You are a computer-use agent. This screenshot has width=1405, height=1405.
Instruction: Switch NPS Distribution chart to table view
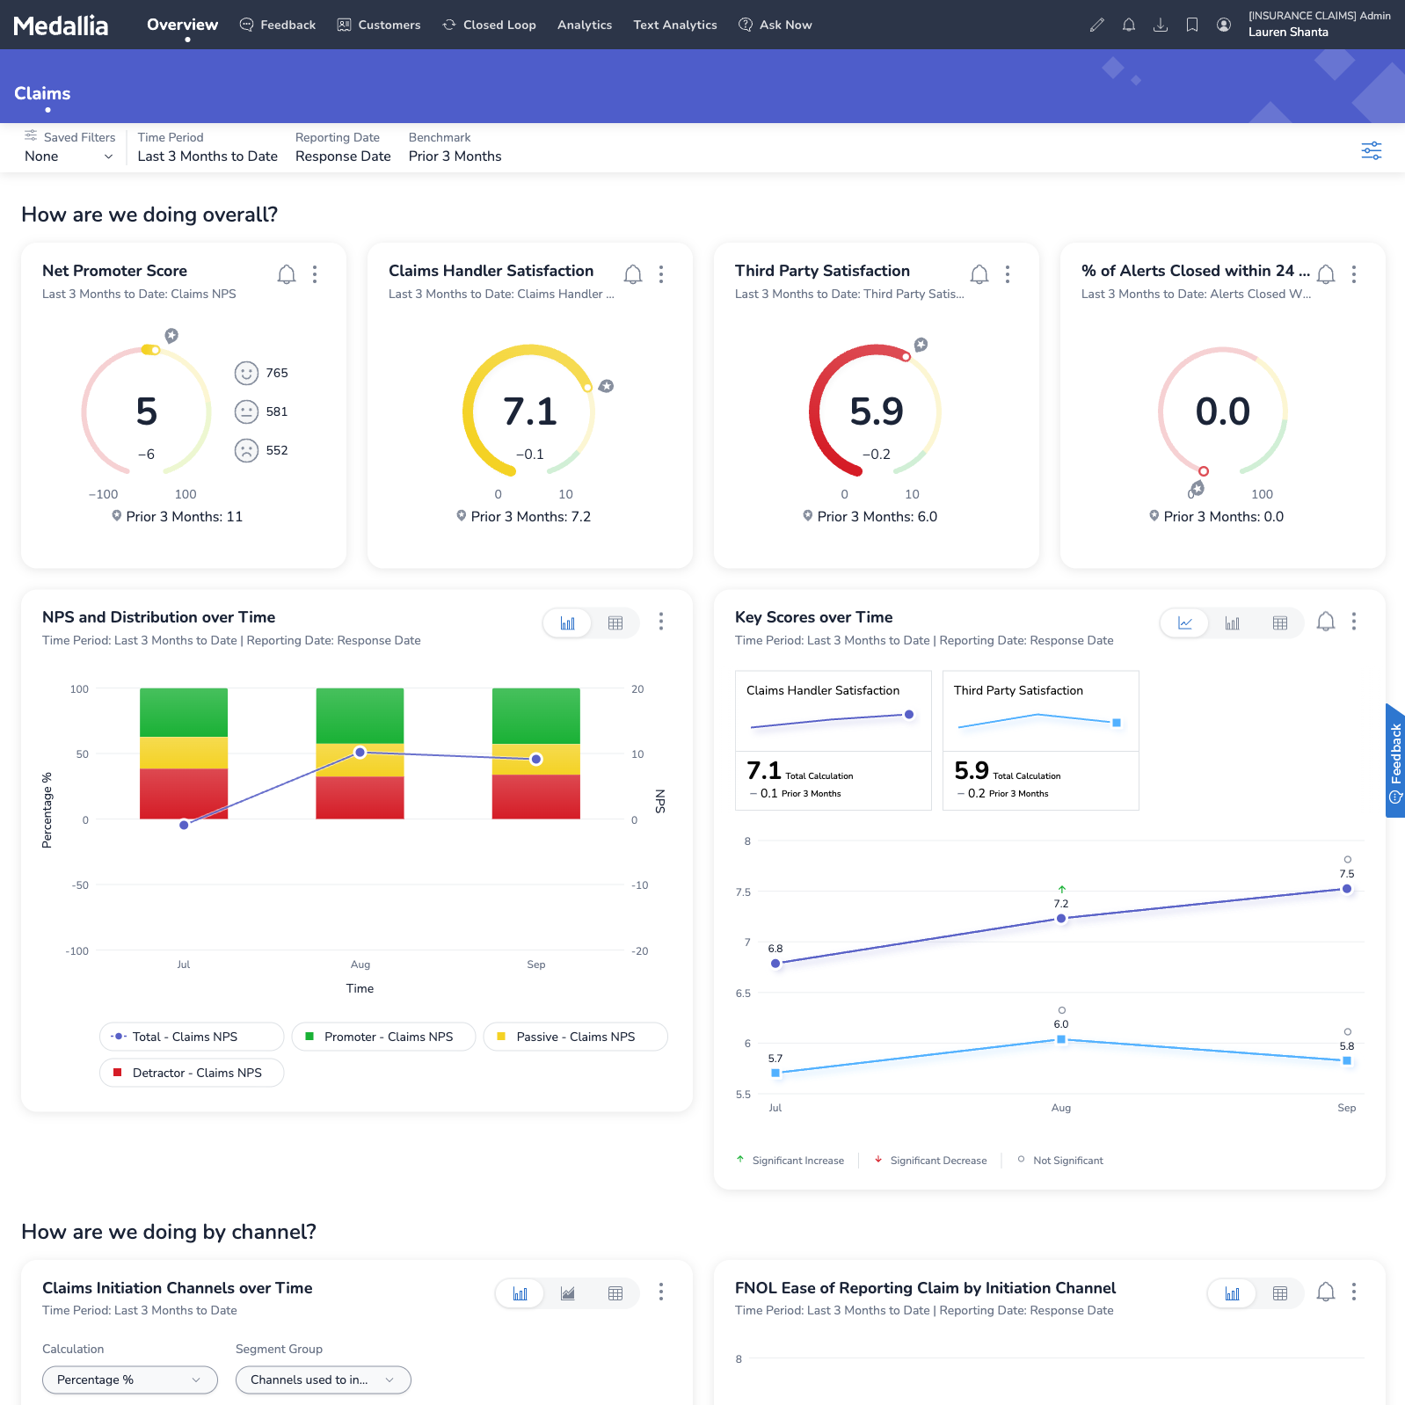point(615,623)
